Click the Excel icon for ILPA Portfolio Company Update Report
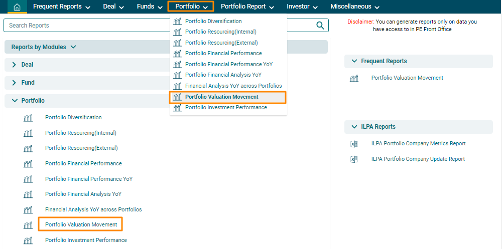Viewport: 502px width, 249px height. point(354,159)
